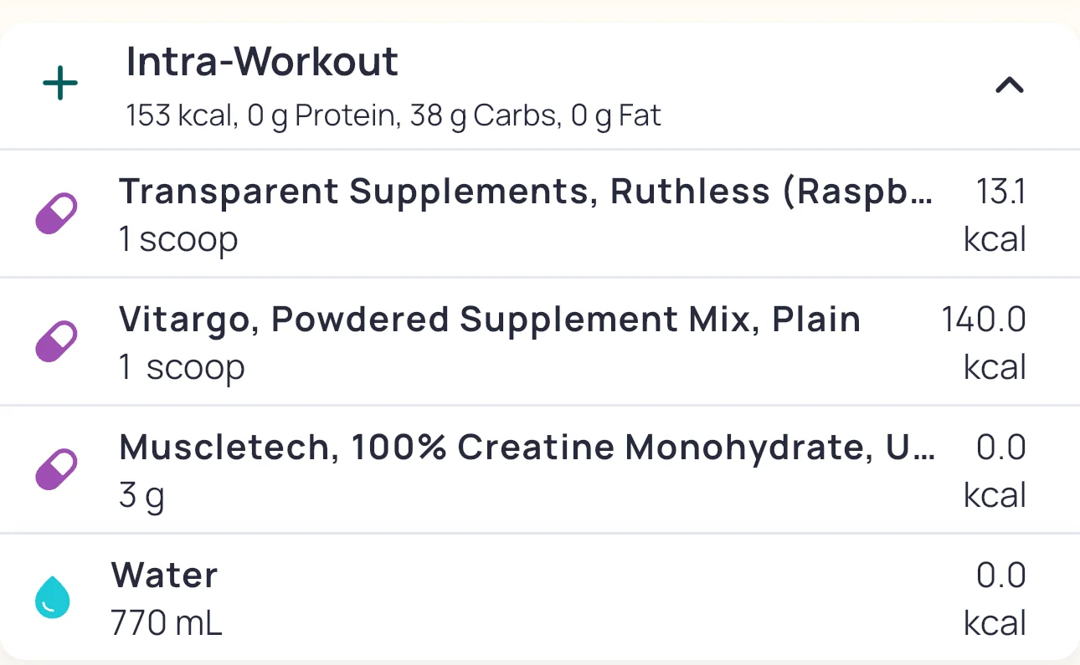Click pill icon beside Muscletech Creatine Monohydrate
1080x665 pixels.
coord(57,469)
